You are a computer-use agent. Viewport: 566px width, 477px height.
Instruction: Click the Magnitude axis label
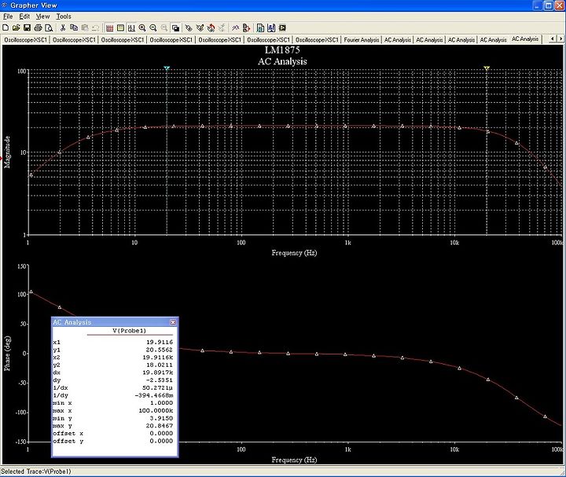click(7, 152)
